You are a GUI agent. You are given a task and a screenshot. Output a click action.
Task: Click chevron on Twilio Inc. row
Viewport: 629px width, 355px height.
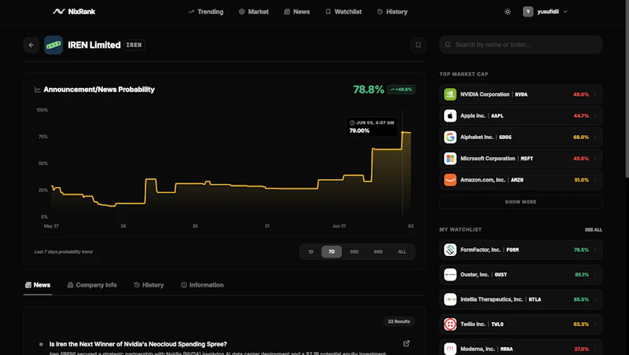[595, 324]
